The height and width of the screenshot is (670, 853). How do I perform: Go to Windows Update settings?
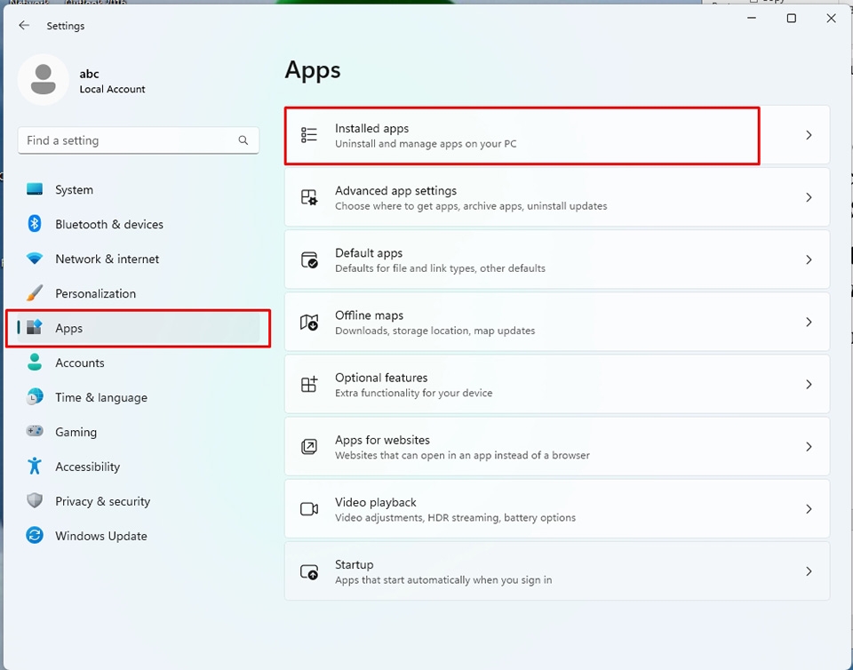[100, 537]
